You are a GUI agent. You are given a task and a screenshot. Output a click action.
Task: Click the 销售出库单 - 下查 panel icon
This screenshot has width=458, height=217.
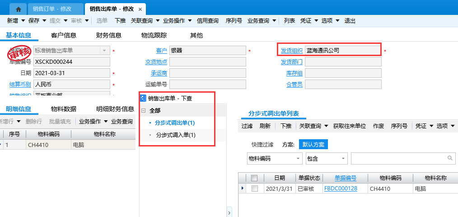(143, 98)
